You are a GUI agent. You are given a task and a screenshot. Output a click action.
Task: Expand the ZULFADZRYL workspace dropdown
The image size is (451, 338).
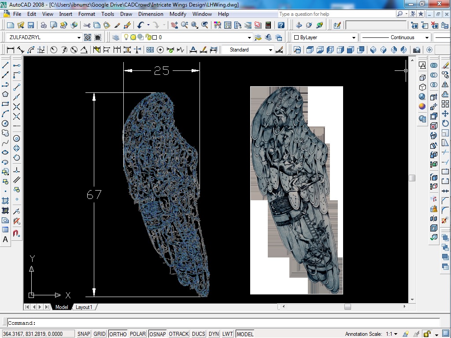pyautogui.click(x=79, y=38)
